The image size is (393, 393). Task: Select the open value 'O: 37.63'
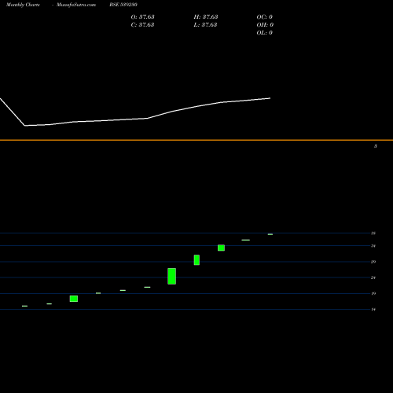tap(142, 17)
